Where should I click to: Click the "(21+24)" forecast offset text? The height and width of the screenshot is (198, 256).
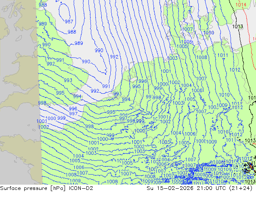pos(241,188)
